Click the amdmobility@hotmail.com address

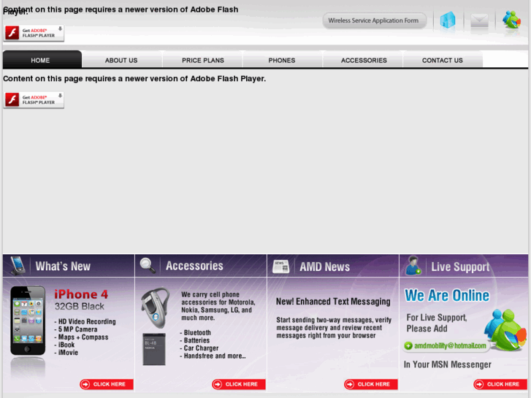click(x=450, y=346)
